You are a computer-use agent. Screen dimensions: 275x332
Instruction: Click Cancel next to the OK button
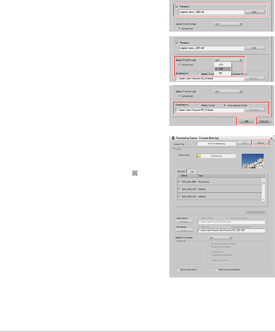pos(264,121)
